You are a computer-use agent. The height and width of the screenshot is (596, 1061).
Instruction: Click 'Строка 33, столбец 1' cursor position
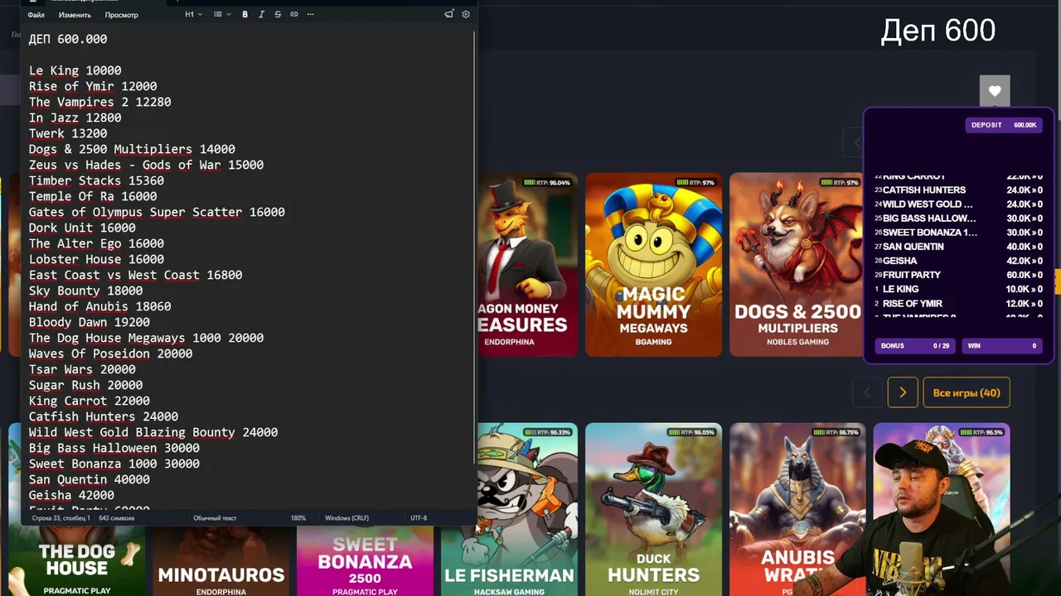pyautogui.click(x=61, y=518)
